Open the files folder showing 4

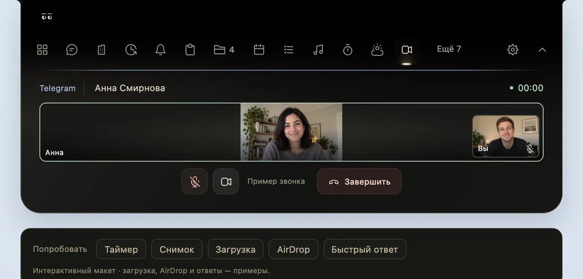[x=224, y=49]
